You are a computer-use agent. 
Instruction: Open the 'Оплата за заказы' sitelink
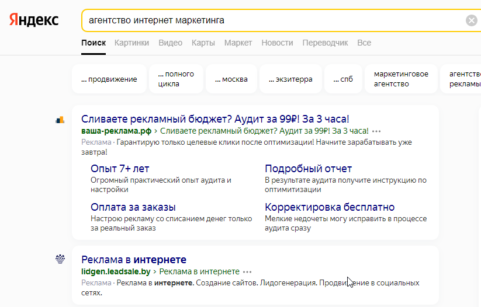point(133,207)
